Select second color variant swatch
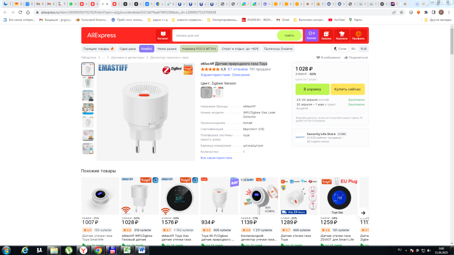This screenshot has height=255, width=454. [x=218, y=93]
